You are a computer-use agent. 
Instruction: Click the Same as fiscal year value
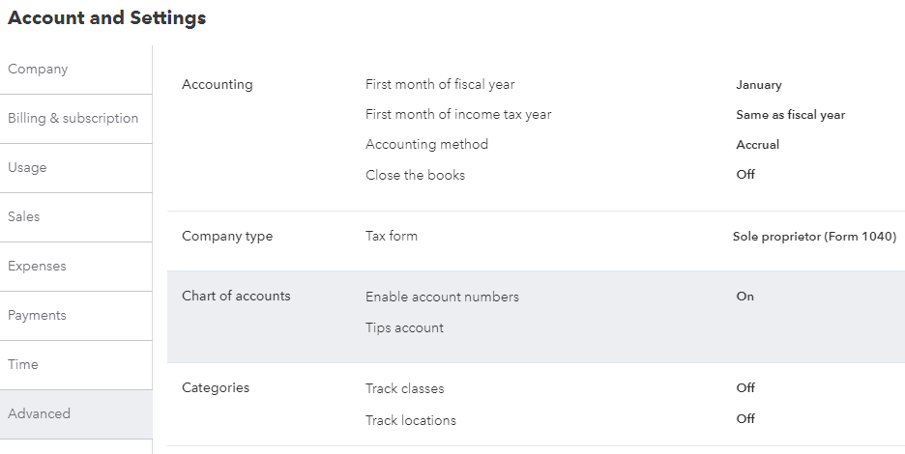point(790,115)
